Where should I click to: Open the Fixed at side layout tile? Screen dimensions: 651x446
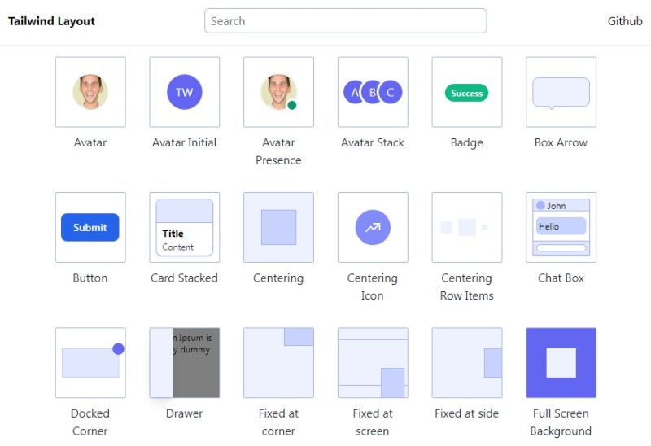tap(467, 362)
